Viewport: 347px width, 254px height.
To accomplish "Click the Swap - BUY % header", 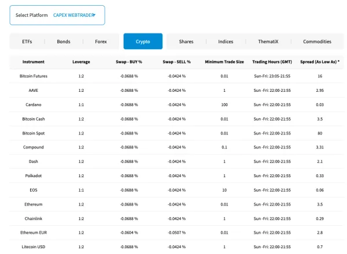I will [129, 62].
